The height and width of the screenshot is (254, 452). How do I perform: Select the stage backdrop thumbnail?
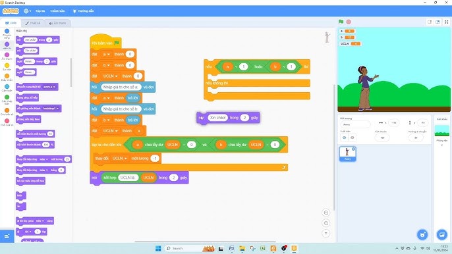coord(441,131)
